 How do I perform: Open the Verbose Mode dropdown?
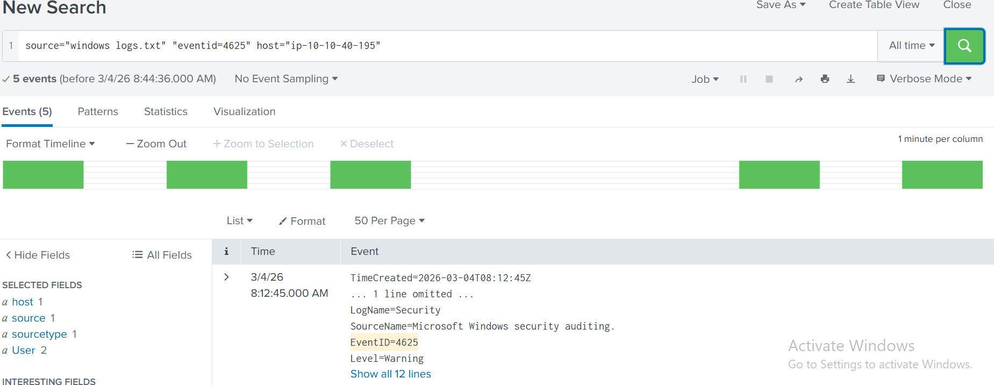[x=925, y=79]
